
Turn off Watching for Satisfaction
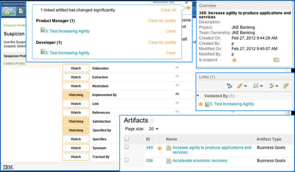(x=76, y=121)
